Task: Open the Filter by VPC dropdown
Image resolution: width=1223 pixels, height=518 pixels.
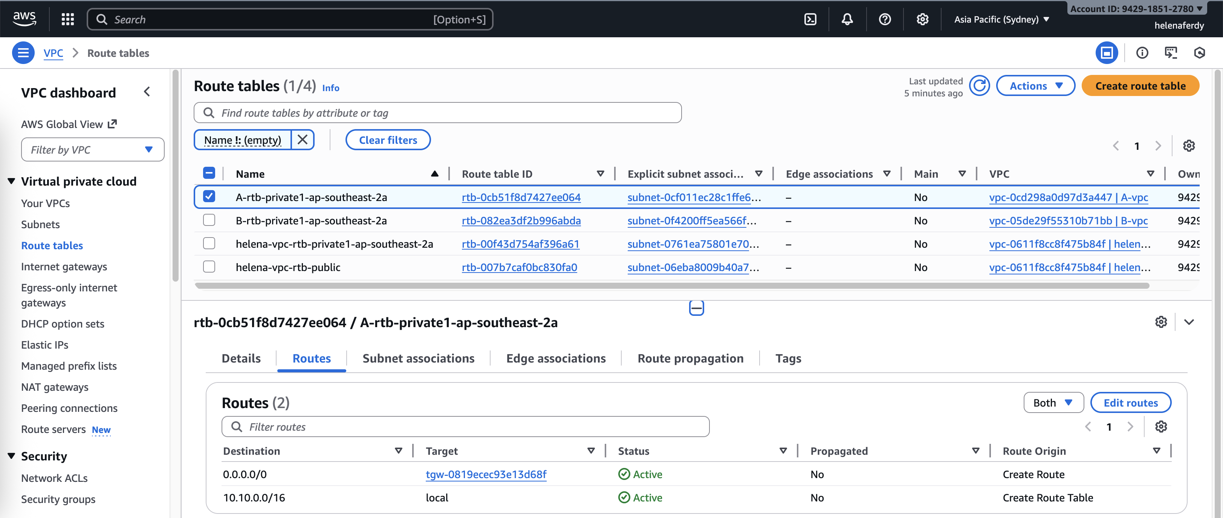Action: coord(93,149)
